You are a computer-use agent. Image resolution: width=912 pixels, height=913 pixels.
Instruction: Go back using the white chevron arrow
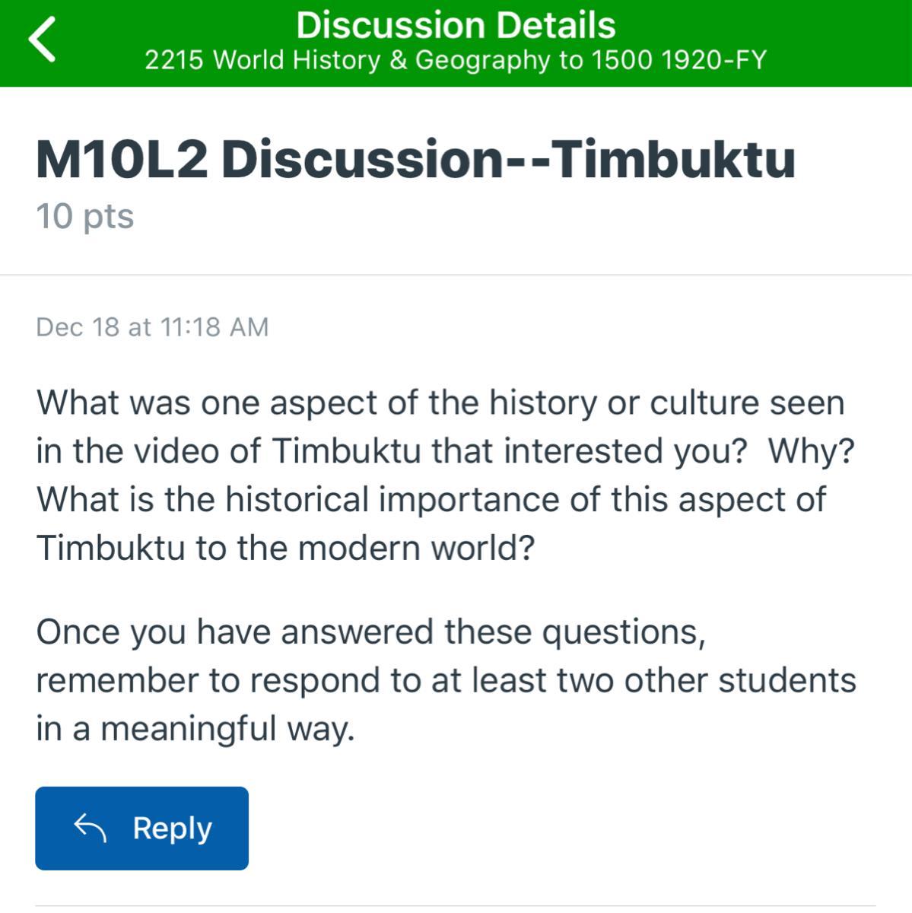point(43,40)
